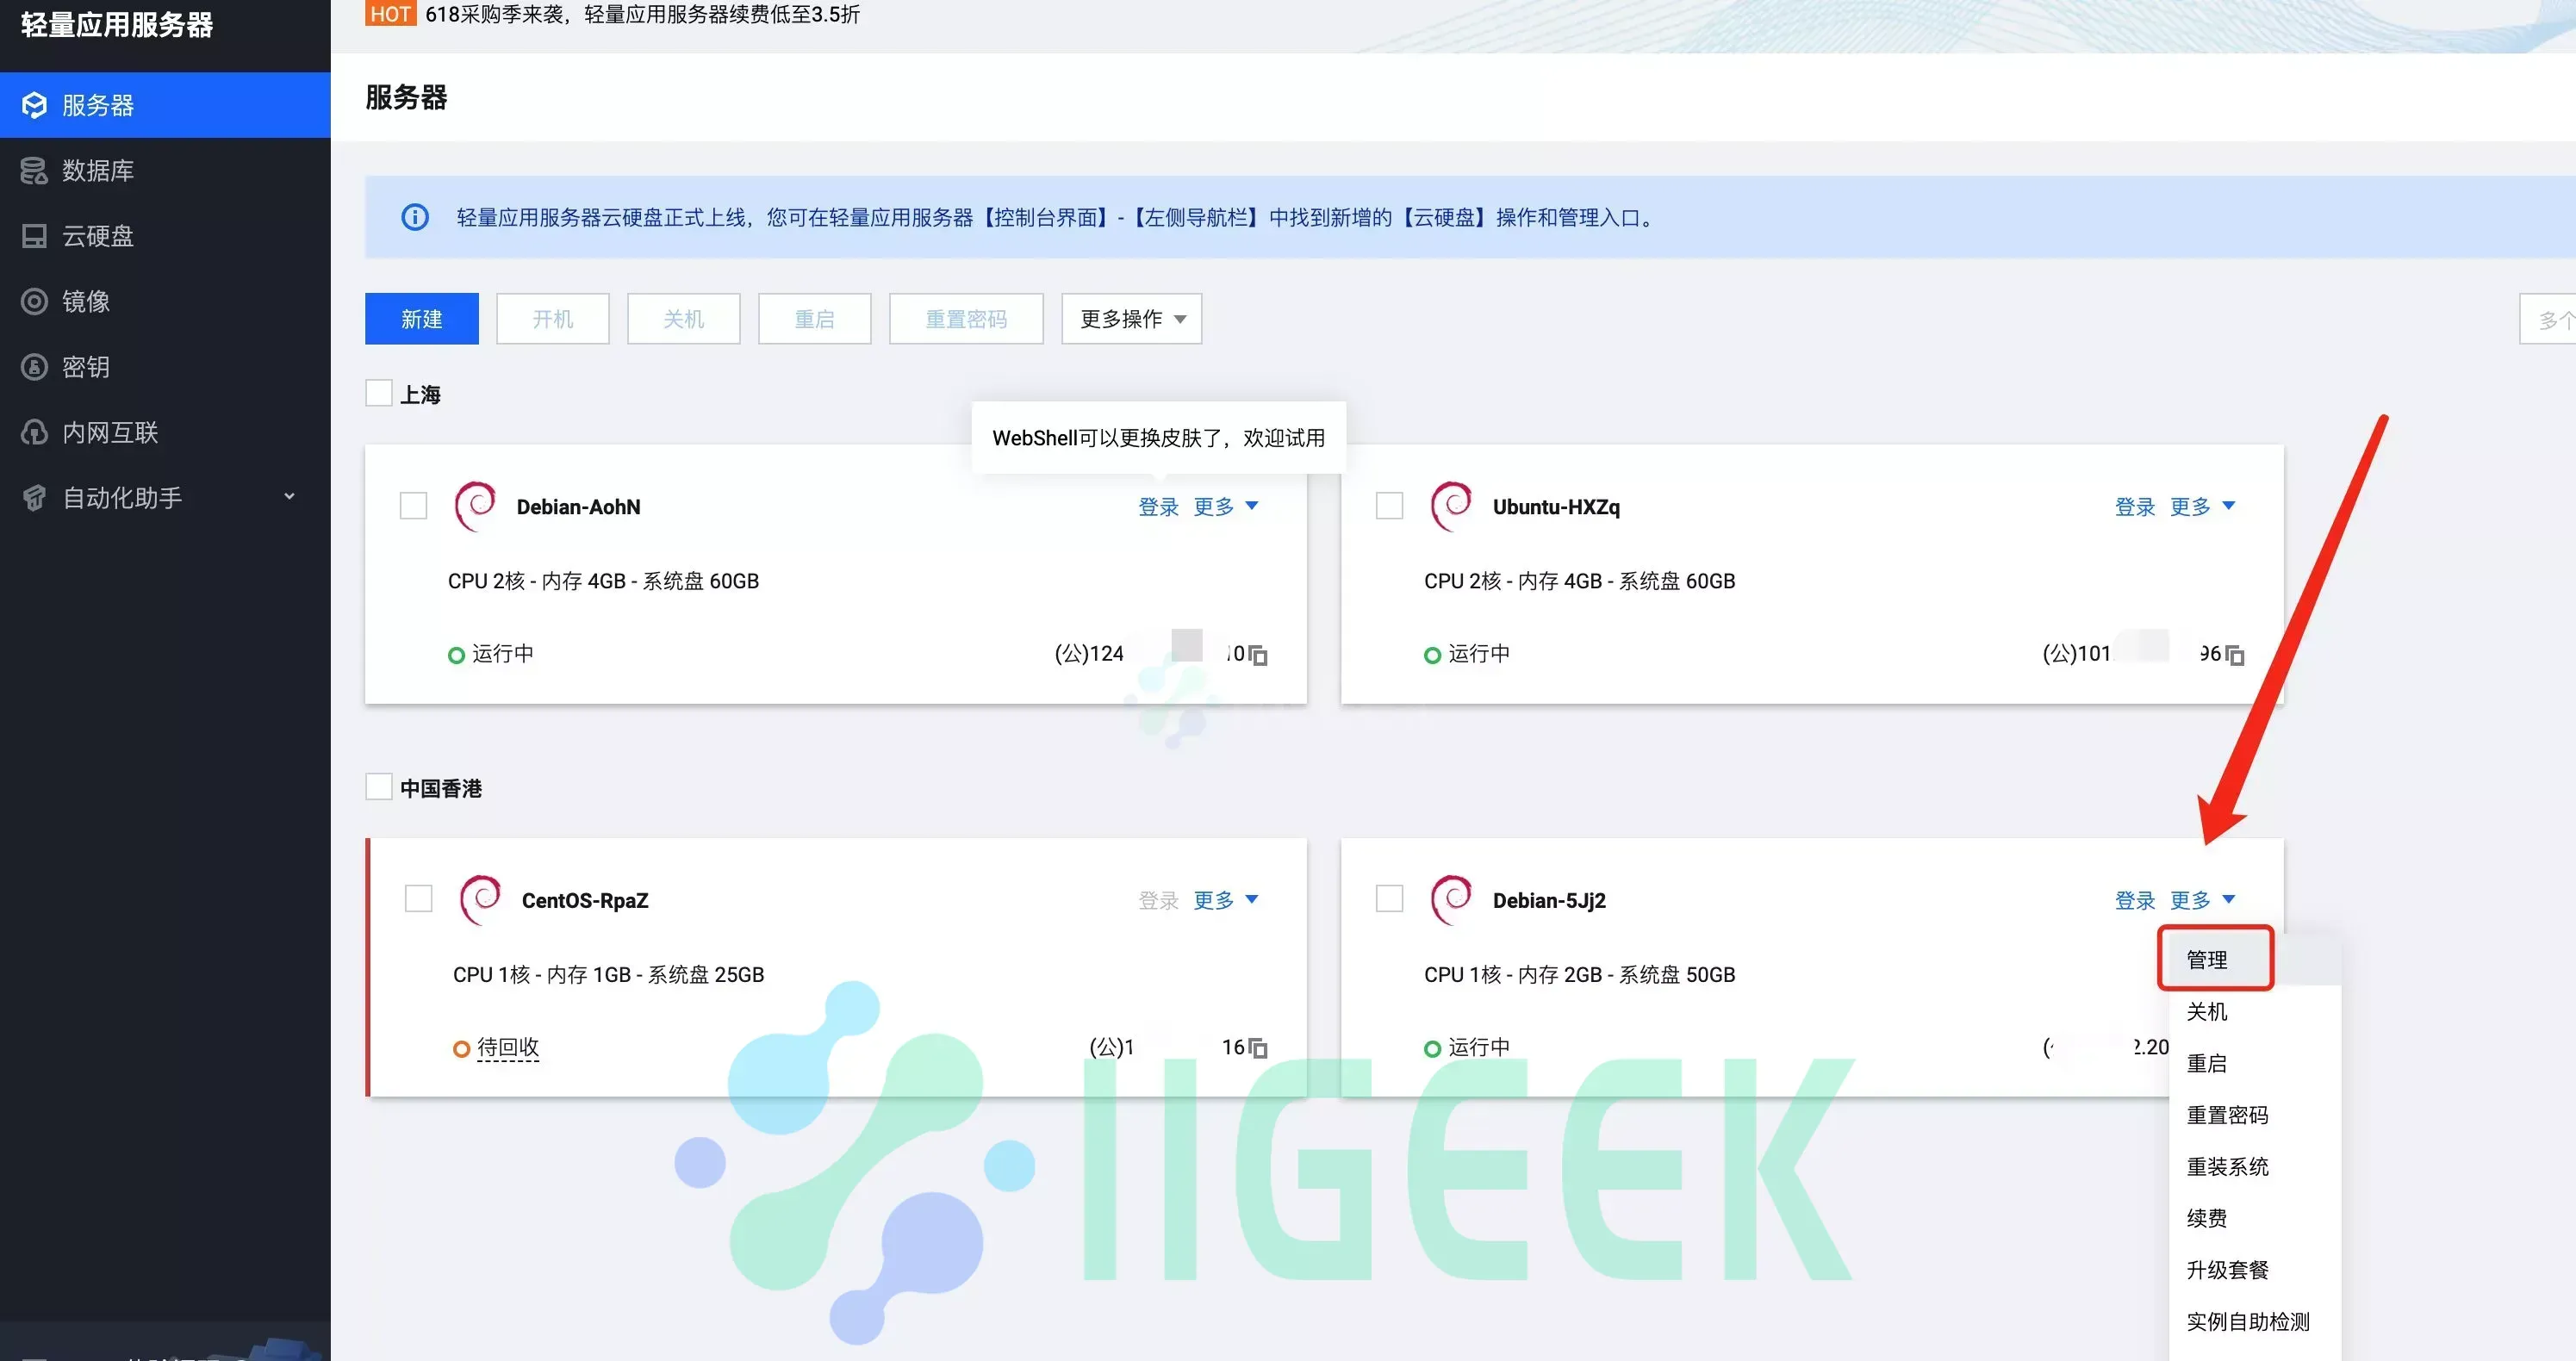This screenshot has height=1361, width=2576.
Task: Click green running status icon of Debian-AohN
Action: pyautogui.click(x=456, y=655)
